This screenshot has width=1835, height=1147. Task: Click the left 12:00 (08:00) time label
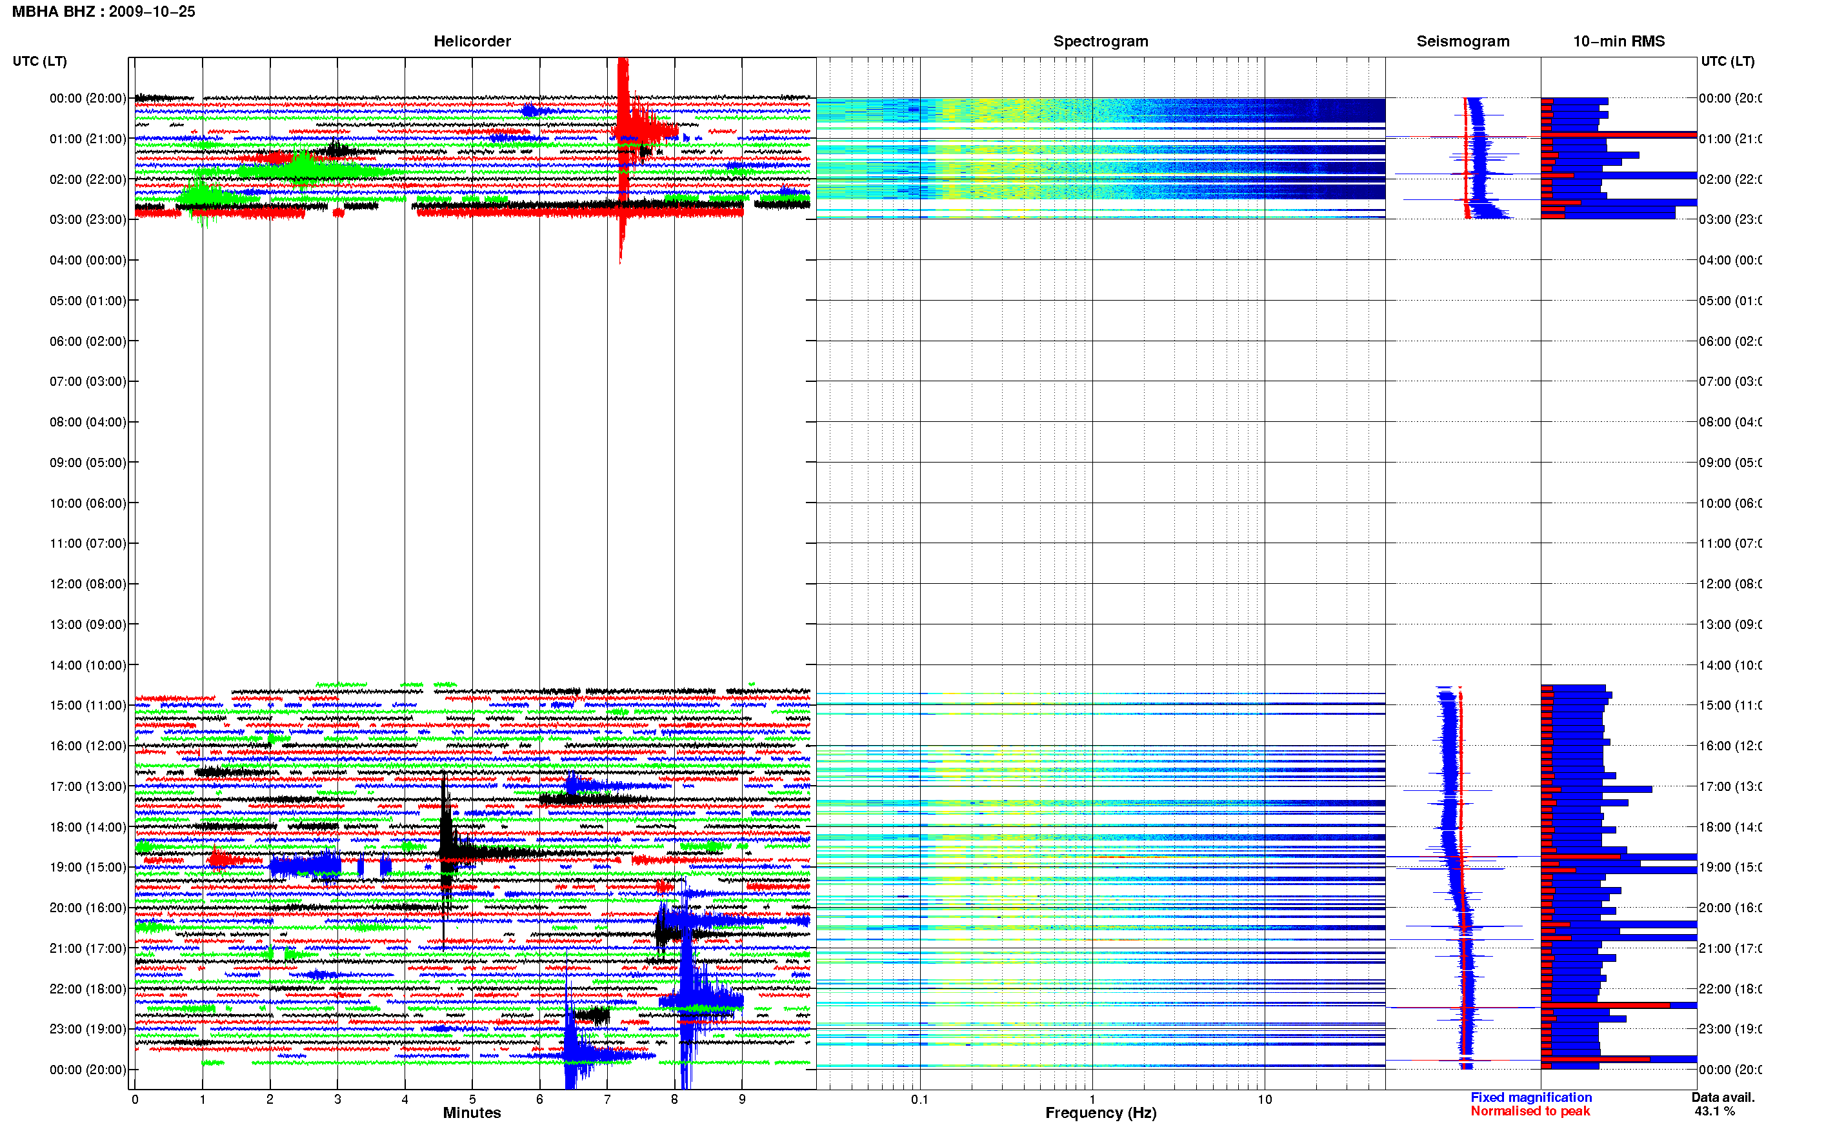(x=88, y=583)
